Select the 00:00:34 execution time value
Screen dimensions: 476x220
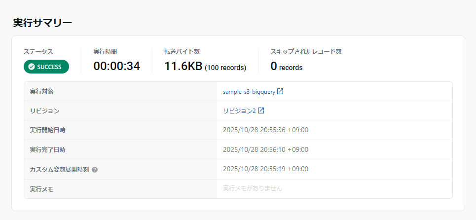tap(116, 66)
